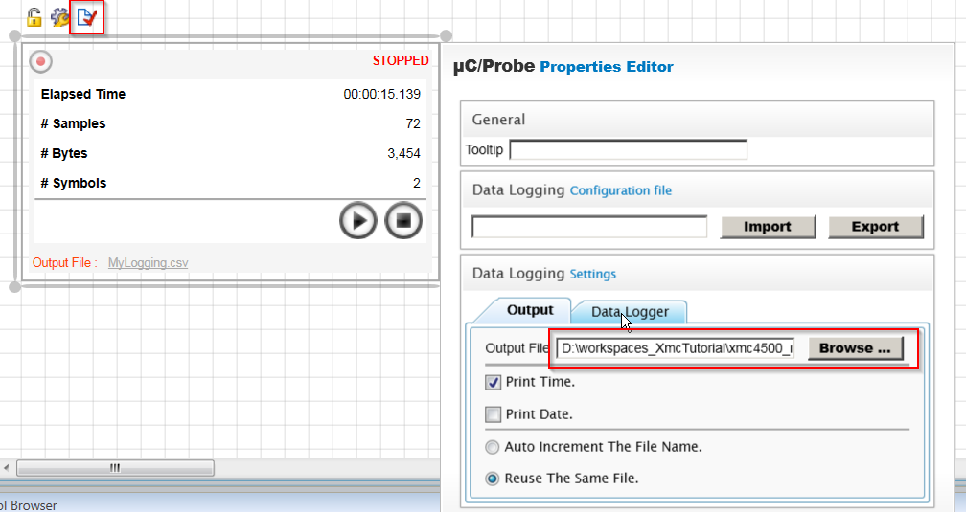Click the Import button

pos(768,227)
